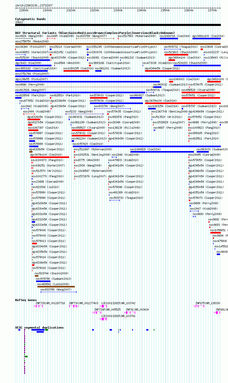This screenshot has height=383, width=228.
Task: Click variant nsv9686 (Perry2008) label
Action: pos(30,85)
